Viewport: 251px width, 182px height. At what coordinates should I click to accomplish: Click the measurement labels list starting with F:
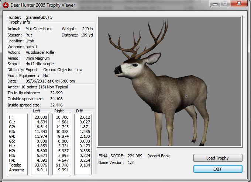tap(17, 144)
